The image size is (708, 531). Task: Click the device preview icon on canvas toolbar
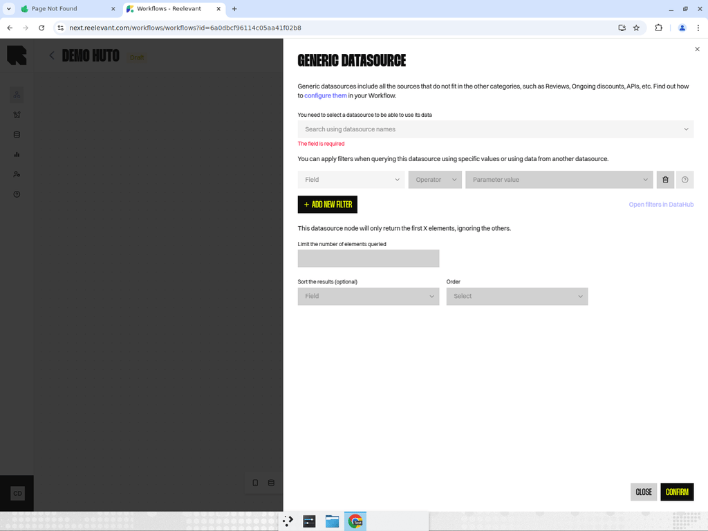(255, 483)
